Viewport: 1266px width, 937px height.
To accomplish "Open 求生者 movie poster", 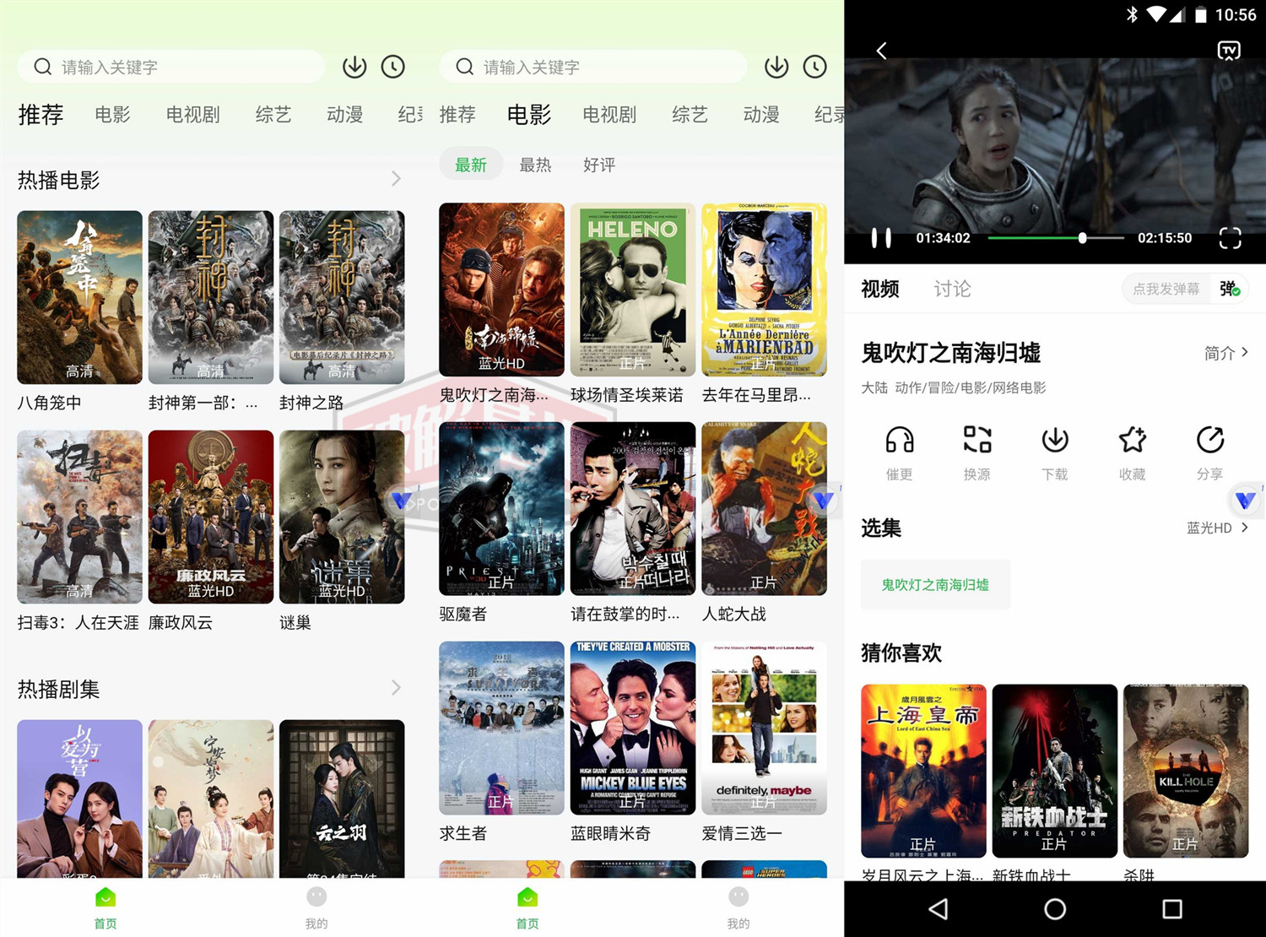I will click(501, 728).
